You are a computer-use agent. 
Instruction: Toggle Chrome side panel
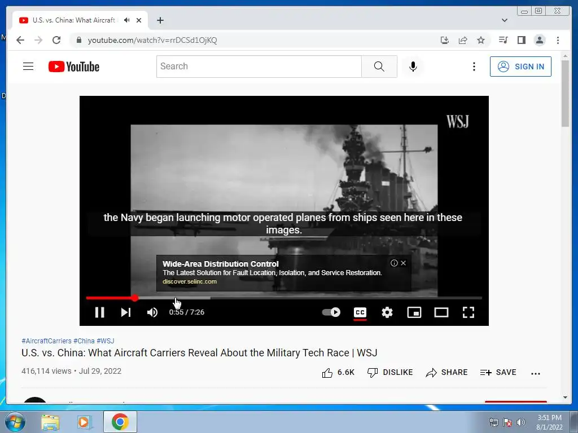(521, 40)
